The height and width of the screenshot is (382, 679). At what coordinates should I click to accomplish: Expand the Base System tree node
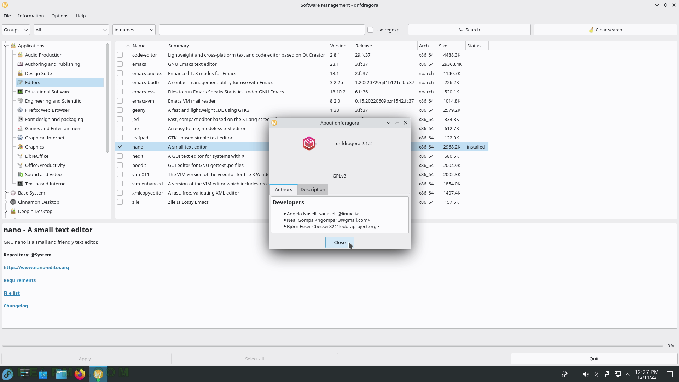pos(6,193)
